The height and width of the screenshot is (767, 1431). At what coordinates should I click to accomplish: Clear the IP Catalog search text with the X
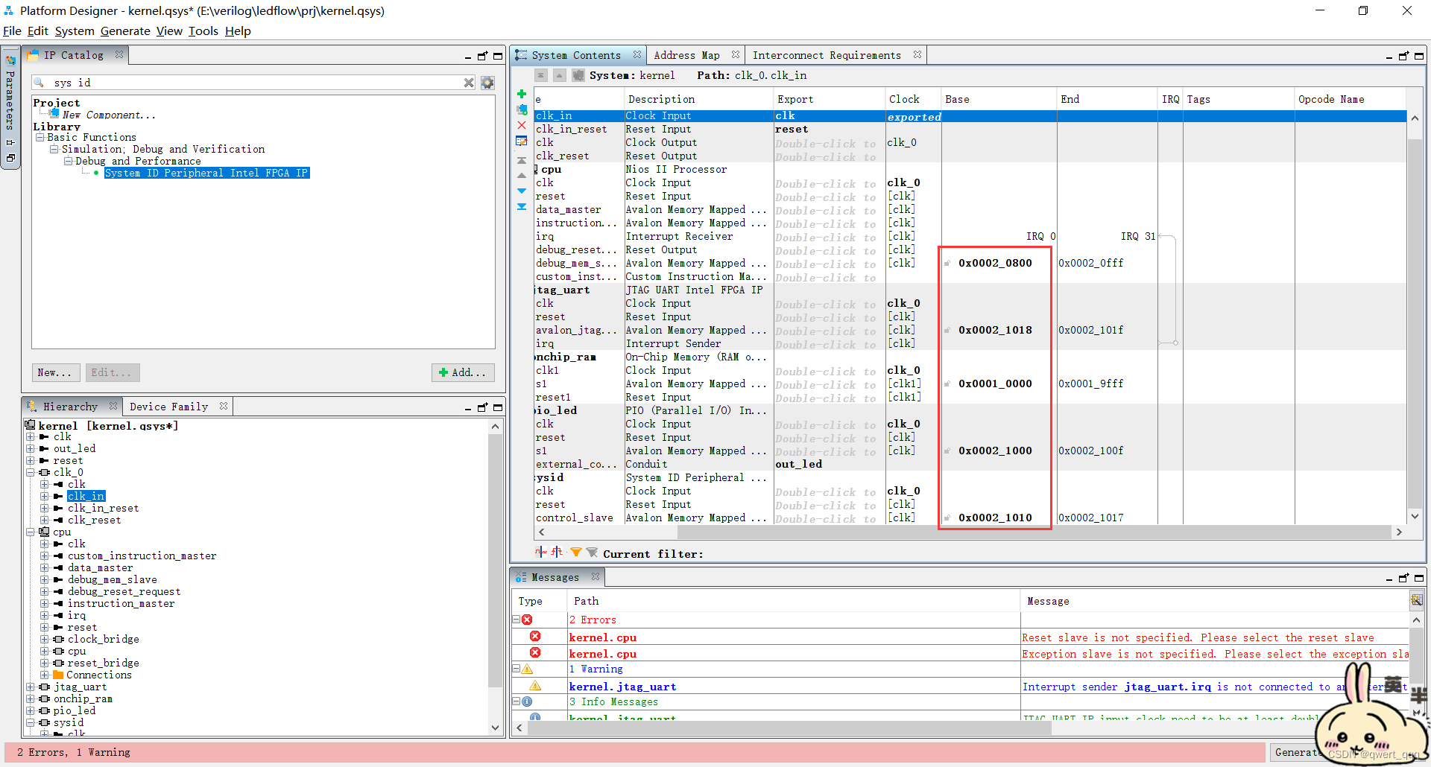point(469,83)
